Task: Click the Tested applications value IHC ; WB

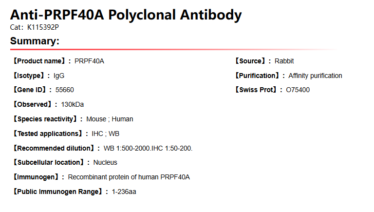Action: 105,134
